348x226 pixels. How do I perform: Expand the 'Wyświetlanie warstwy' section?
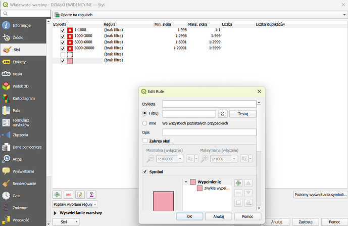point(56,213)
